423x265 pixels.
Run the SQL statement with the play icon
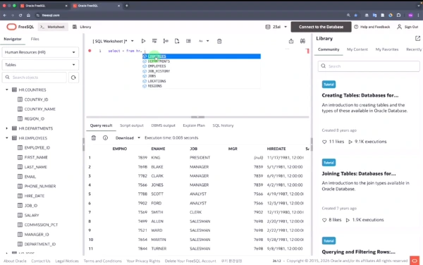(x=143, y=41)
